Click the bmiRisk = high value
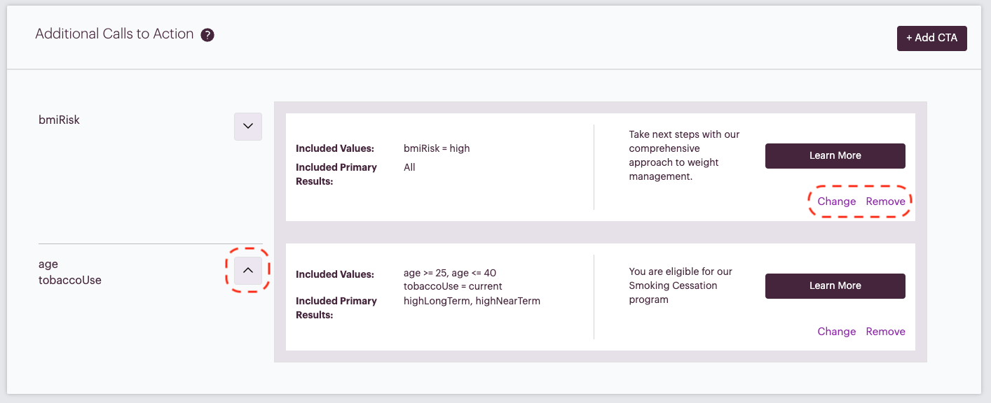 click(x=437, y=148)
